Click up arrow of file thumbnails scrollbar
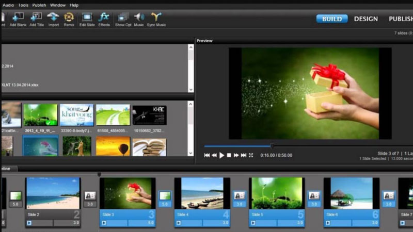413x232 pixels. click(x=190, y=104)
